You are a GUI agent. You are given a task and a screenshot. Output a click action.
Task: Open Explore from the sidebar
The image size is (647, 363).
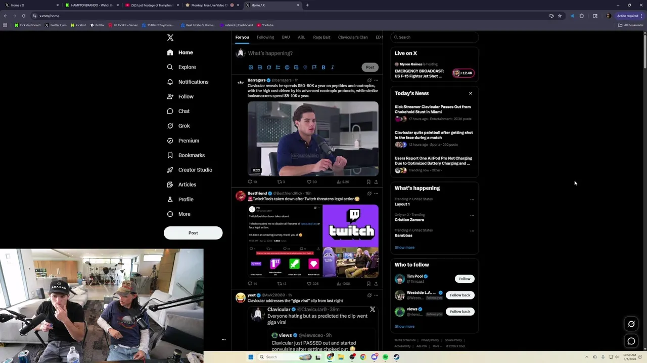tap(181, 67)
